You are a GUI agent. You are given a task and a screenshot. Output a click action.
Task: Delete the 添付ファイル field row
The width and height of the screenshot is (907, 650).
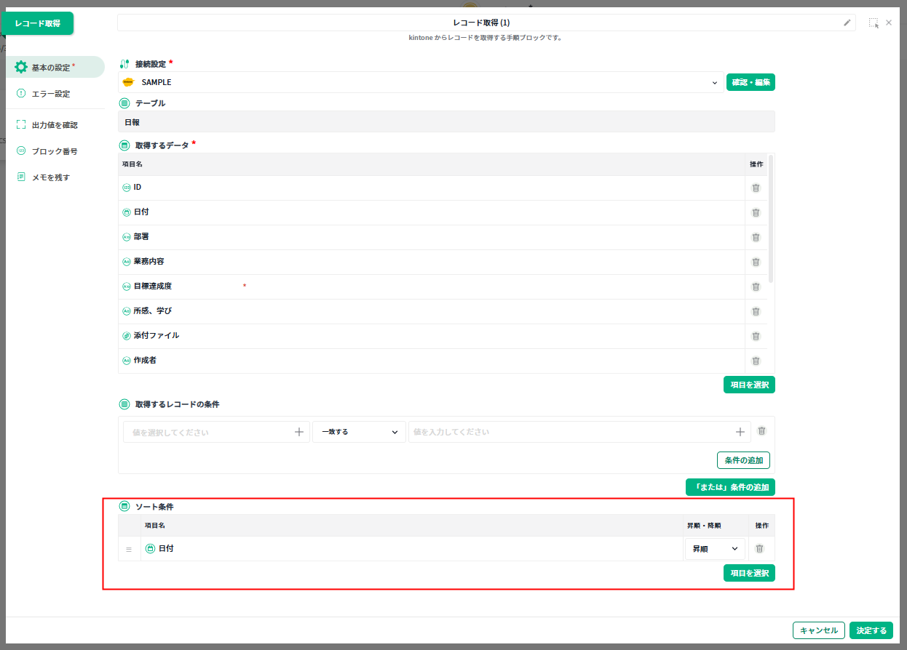[756, 336]
